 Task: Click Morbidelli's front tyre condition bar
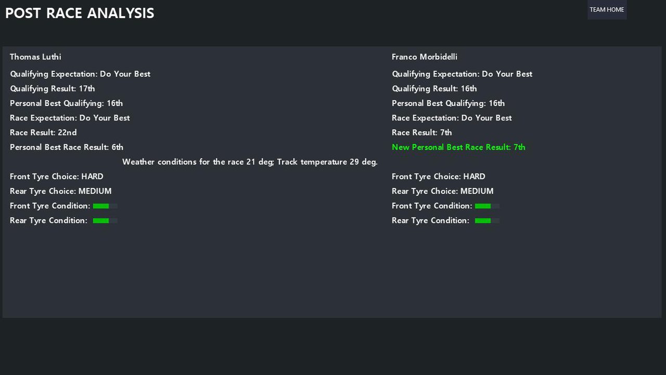point(487,206)
